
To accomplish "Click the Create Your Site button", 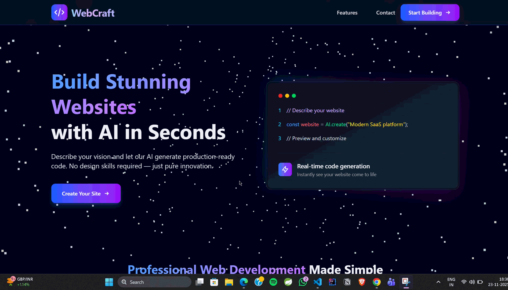I will (x=86, y=194).
